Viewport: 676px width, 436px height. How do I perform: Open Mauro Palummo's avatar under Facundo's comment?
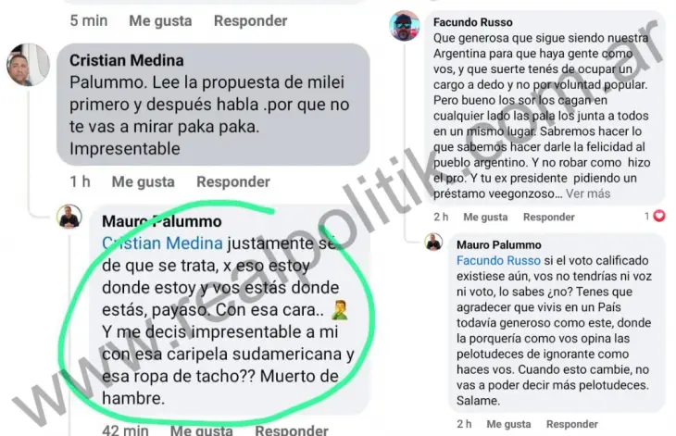(433, 242)
